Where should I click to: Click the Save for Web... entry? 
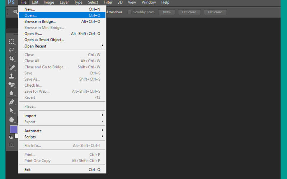coord(62,91)
